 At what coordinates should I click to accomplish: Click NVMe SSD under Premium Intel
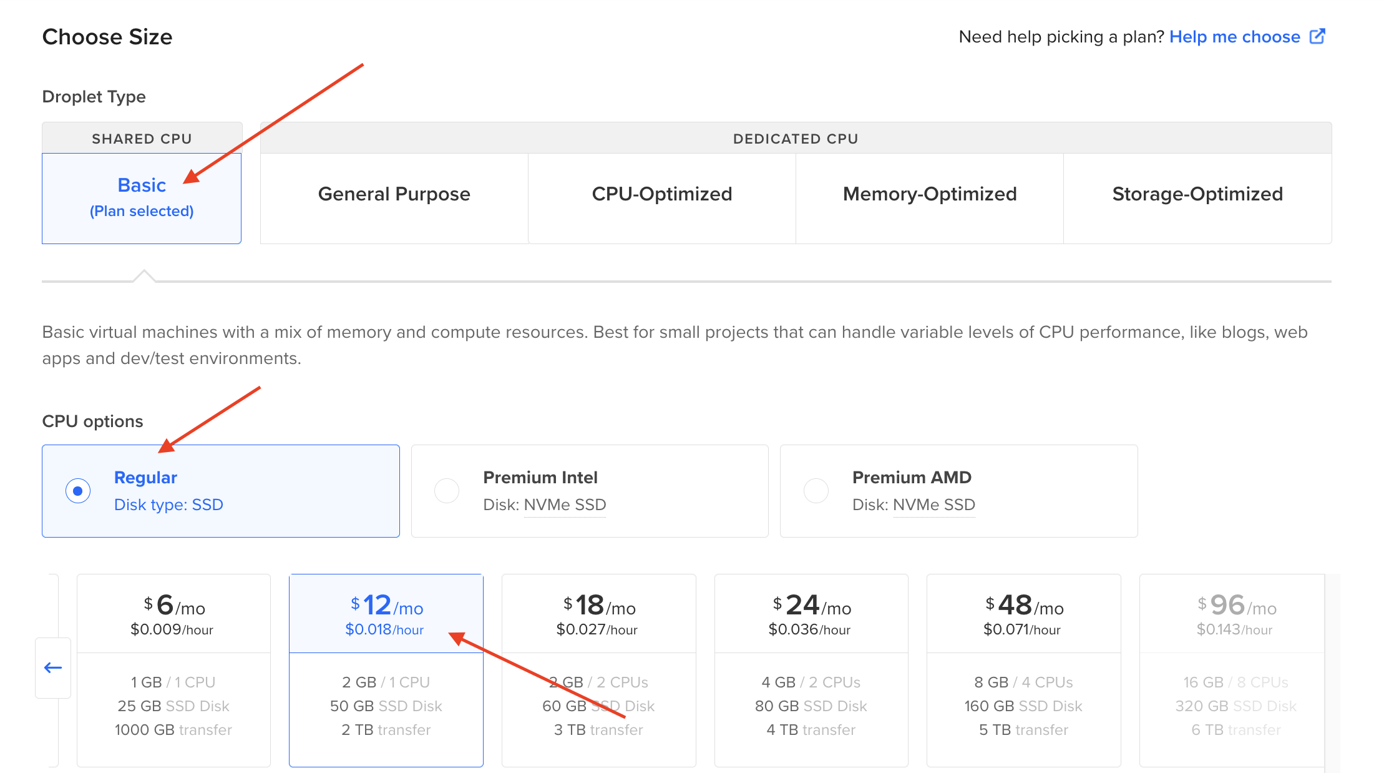tap(565, 505)
